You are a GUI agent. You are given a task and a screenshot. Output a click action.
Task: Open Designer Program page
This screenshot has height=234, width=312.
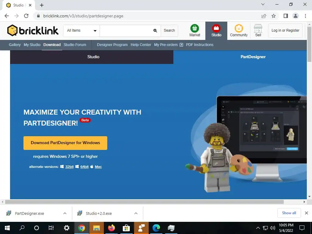point(112,45)
